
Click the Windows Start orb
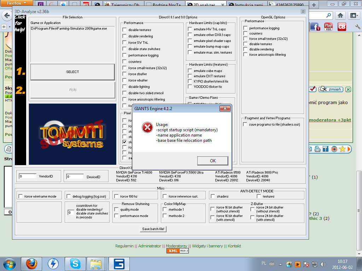click(x=10, y=264)
